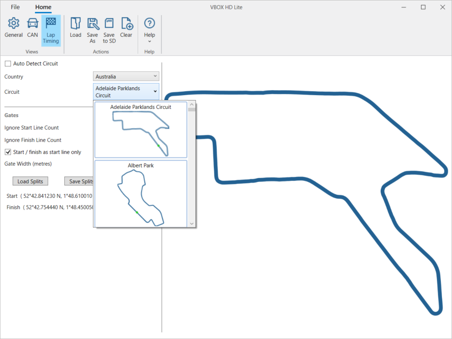
Task: Open the General settings view
Action: 14,28
